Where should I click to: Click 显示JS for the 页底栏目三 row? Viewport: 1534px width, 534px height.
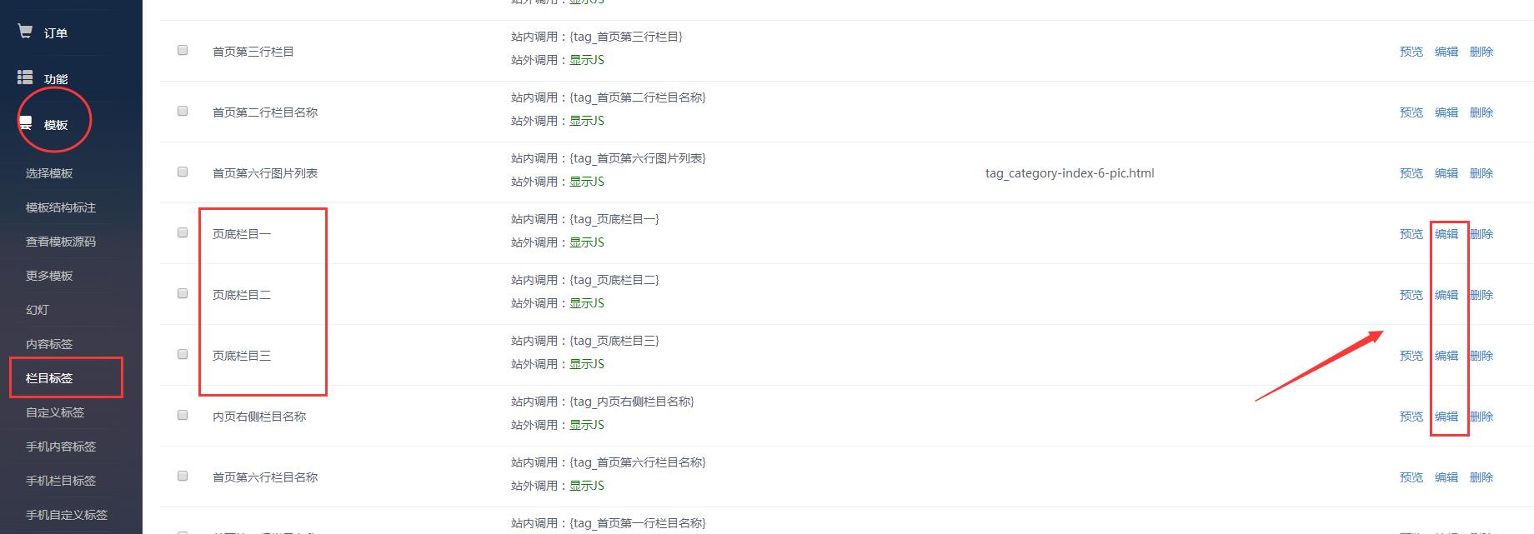point(587,364)
